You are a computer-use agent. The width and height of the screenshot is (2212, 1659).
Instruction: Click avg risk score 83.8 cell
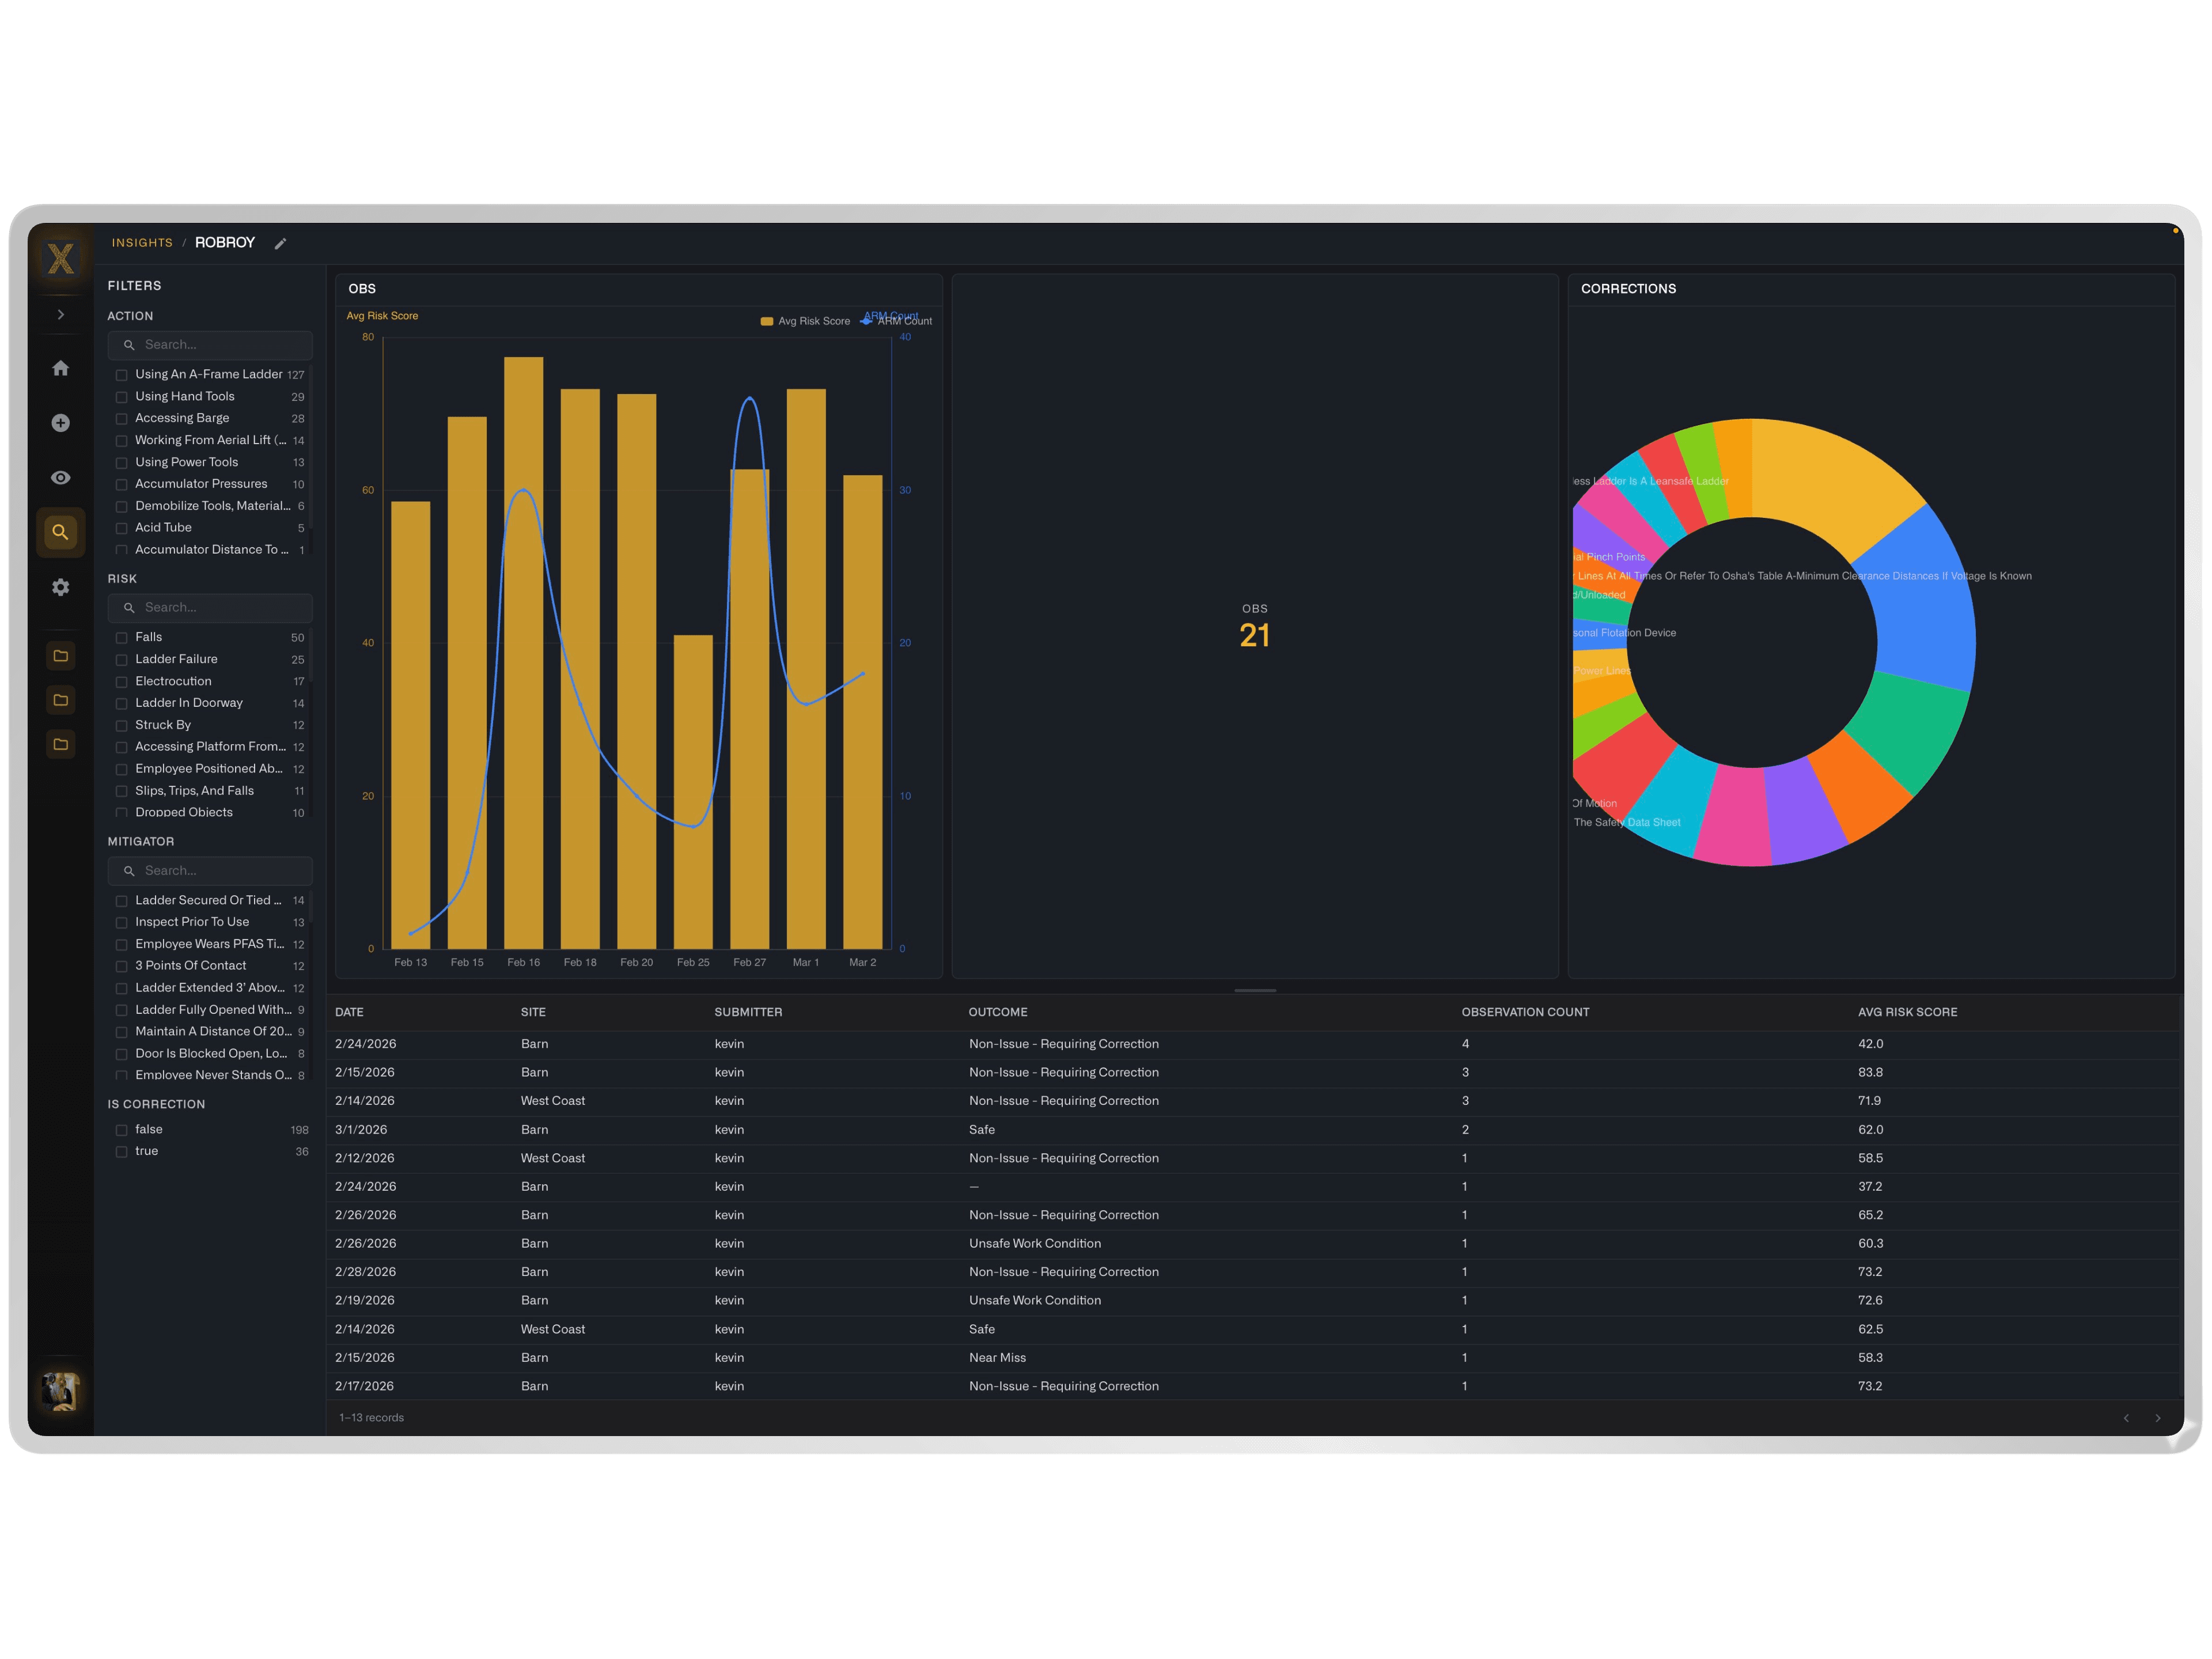pos(1870,1073)
